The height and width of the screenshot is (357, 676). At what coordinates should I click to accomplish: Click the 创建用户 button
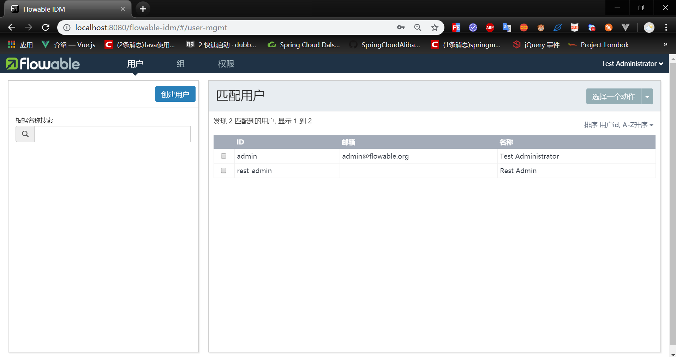coord(175,94)
